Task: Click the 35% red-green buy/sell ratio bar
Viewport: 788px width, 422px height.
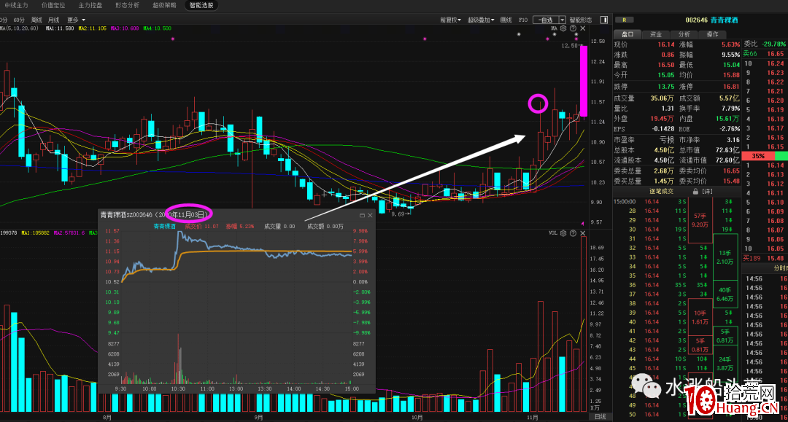Action: coord(765,156)
